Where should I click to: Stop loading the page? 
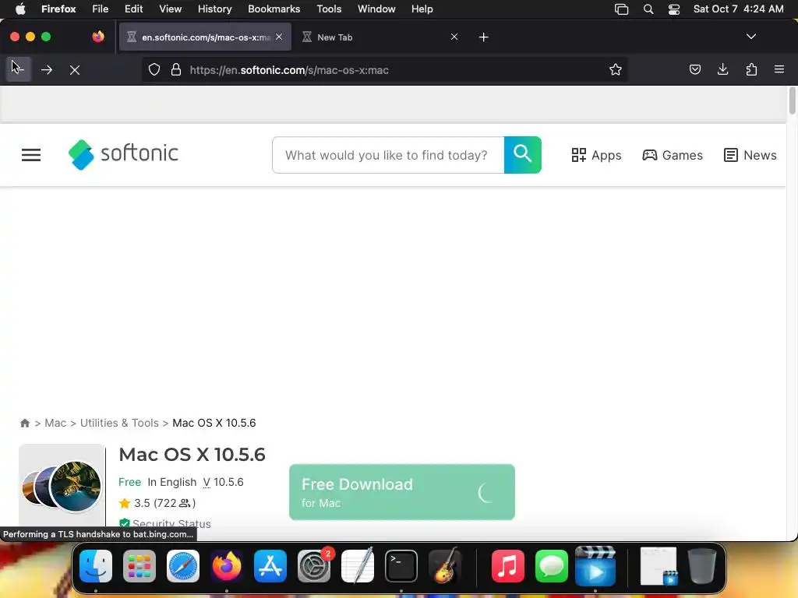coord(75,69)
